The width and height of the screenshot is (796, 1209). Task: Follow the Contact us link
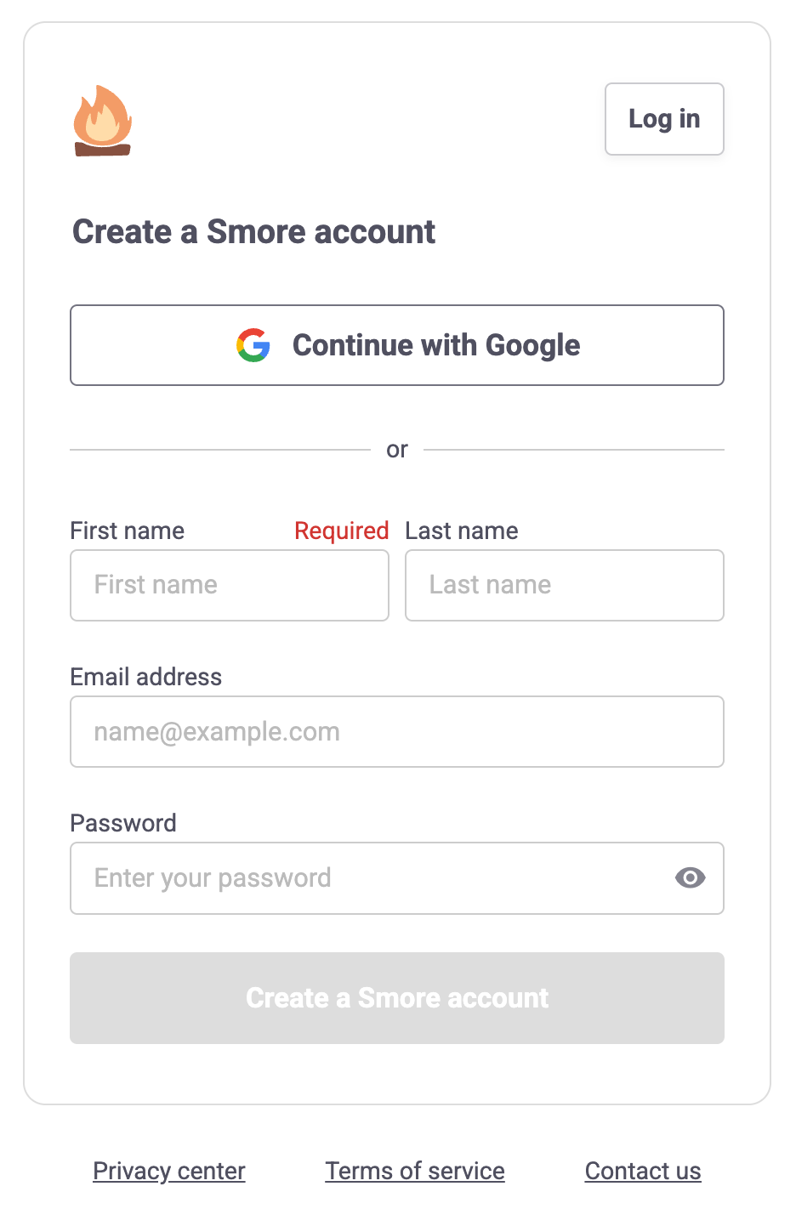[x=643, y=1171]
